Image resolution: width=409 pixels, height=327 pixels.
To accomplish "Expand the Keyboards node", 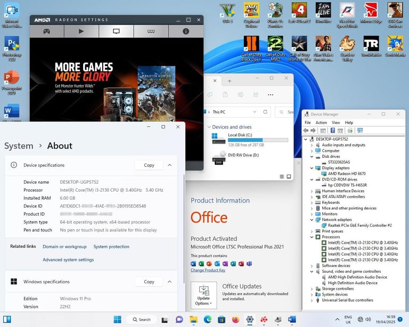I will (312, 202).
